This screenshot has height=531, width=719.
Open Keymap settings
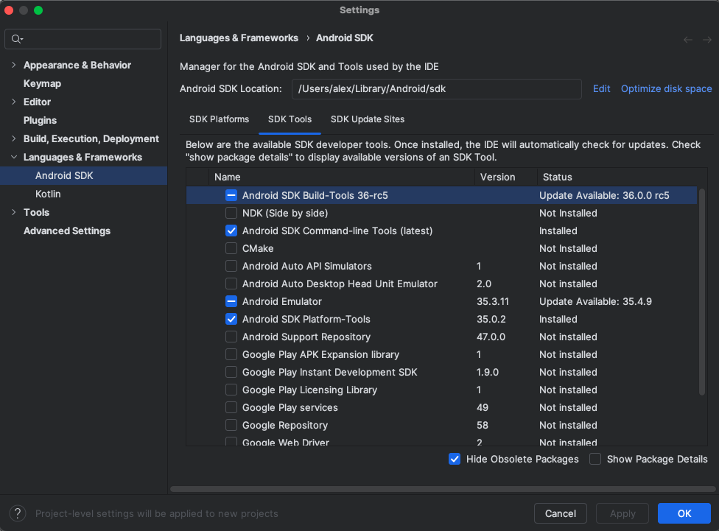coord(42,83)
